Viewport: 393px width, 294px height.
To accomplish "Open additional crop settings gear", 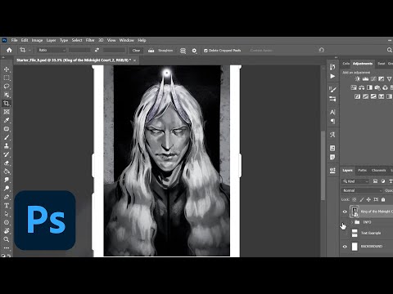I will click(x=194, y=51).
